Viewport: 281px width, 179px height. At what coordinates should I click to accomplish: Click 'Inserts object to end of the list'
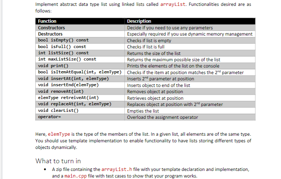coord(159,85)
